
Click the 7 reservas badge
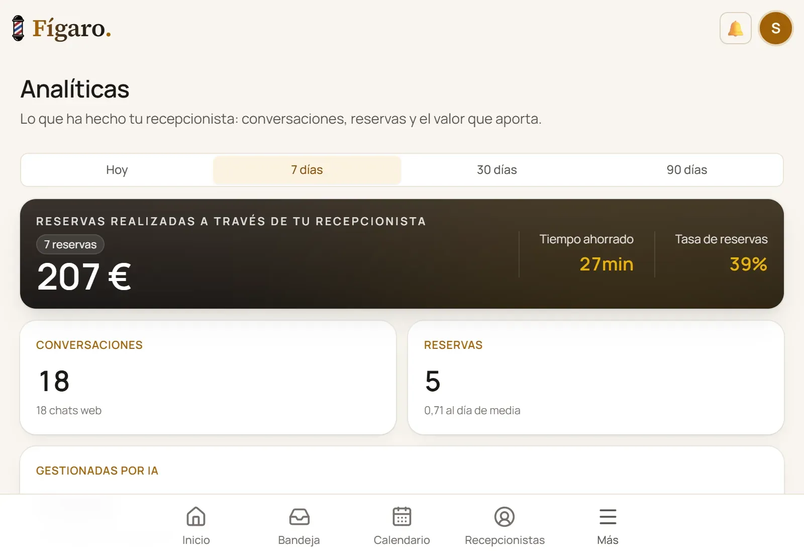[70, 244]
